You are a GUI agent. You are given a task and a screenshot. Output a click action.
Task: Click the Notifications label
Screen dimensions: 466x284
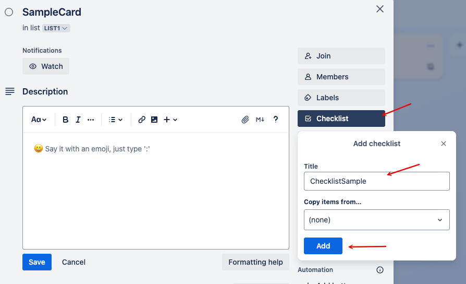pos(42,51)
